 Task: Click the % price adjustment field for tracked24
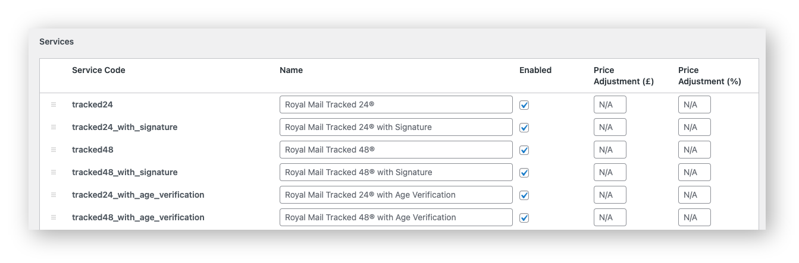(x=694, y=104)
